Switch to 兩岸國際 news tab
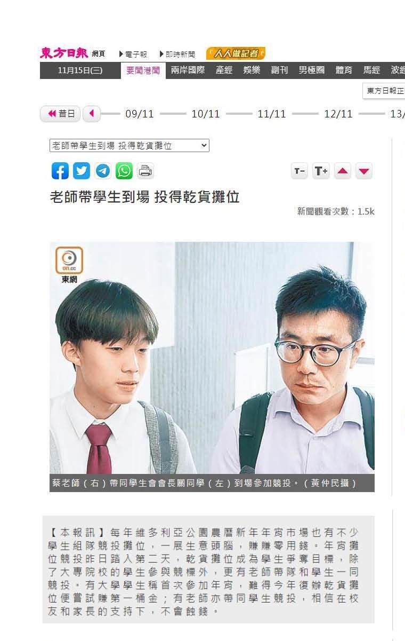Viewport: 405px width, 641px height. click(x=188, y=70)
